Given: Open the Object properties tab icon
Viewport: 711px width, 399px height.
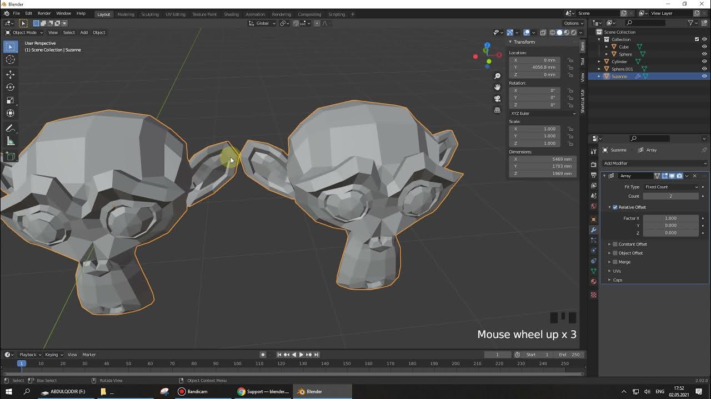Looking at the screenshot, I should [593, 219].
